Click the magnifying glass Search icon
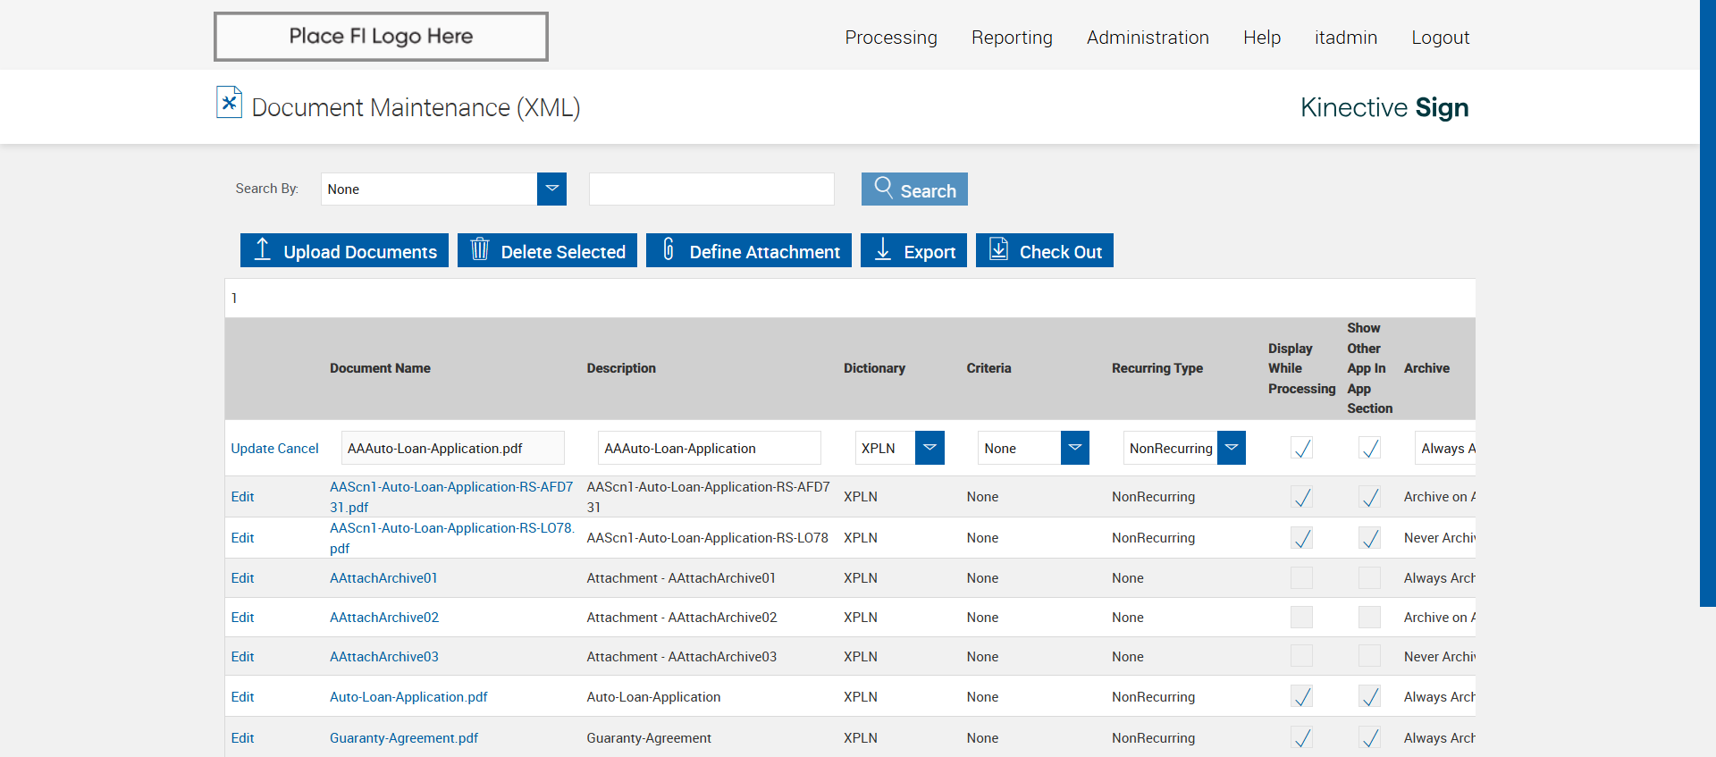1716x757 pixels. pos(883,187)
